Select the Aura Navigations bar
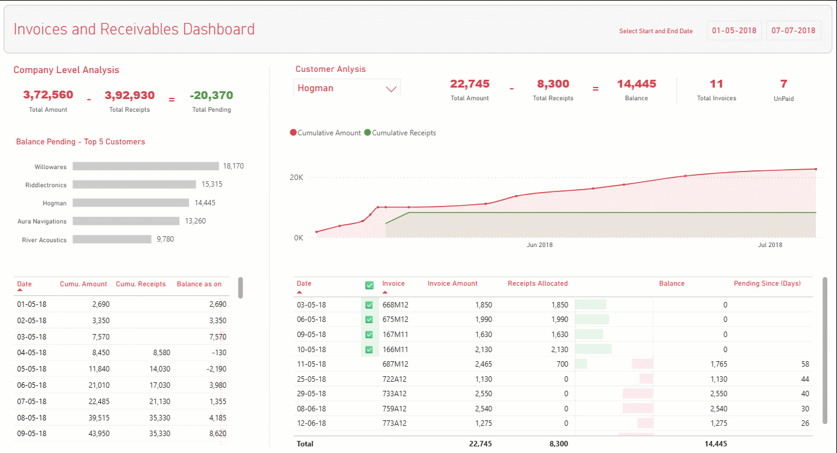Screen dimensions: 837x453 pyautogui.click(x=126, y=221)
